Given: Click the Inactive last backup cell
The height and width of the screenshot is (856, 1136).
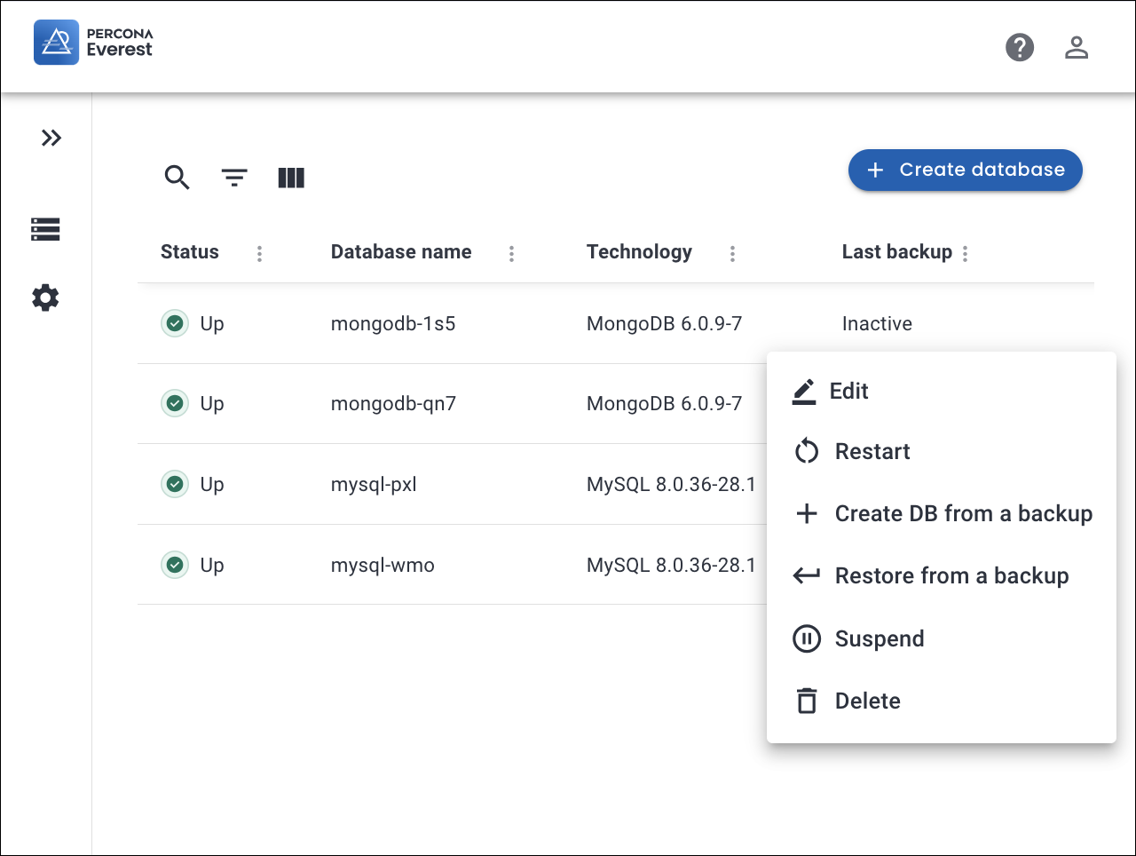Looking at the screenshot, I should [877, 323].
